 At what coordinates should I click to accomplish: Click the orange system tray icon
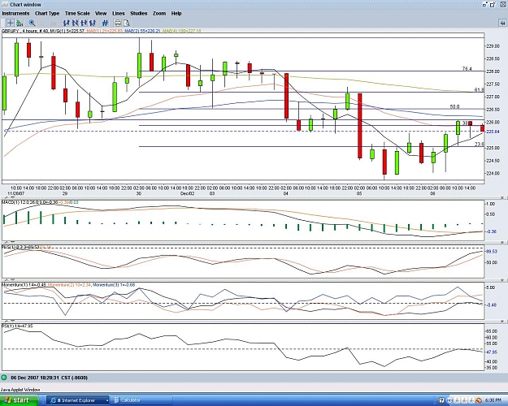(480, 401)
